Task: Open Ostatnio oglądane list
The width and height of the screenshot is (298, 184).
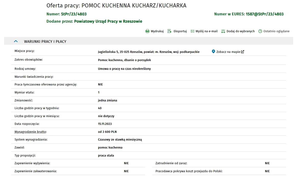Action: (x=276, y=31)
